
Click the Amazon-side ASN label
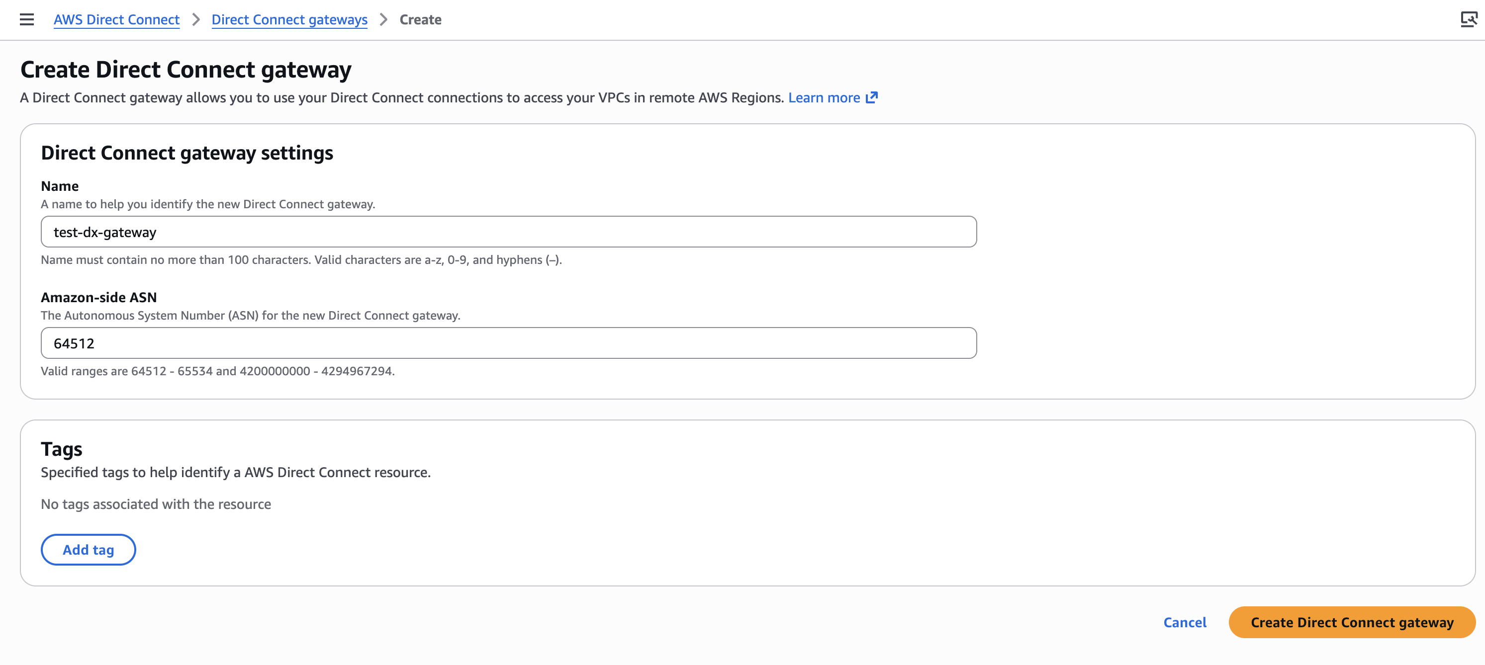coord(98,297)
